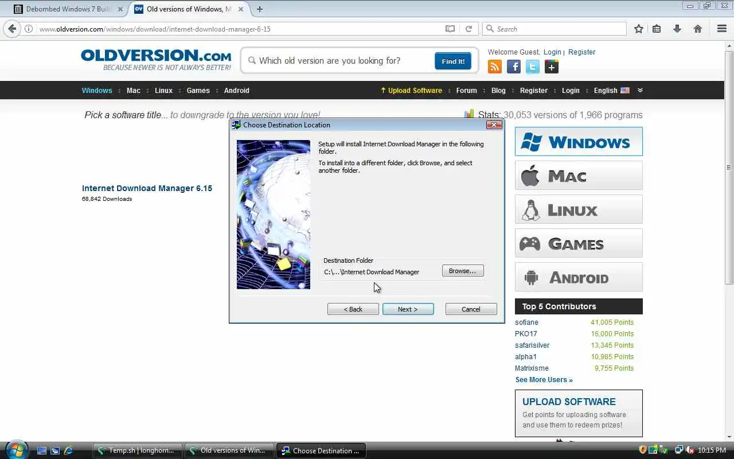The height and width of the screenshot is (459, 734).
Task: Focus the browser Search field
Action: point(555,29)
